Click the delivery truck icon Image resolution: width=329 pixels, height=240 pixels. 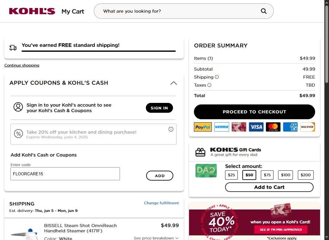pos(13,47)
